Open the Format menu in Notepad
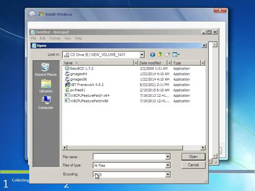 click(x=55, y=38)
